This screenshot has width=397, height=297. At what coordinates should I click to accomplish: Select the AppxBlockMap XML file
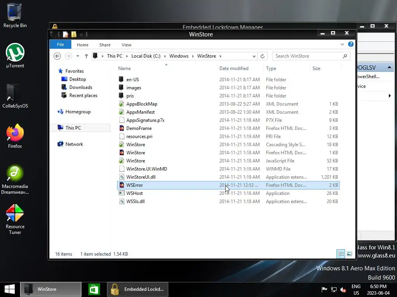(x=228, y=104)
